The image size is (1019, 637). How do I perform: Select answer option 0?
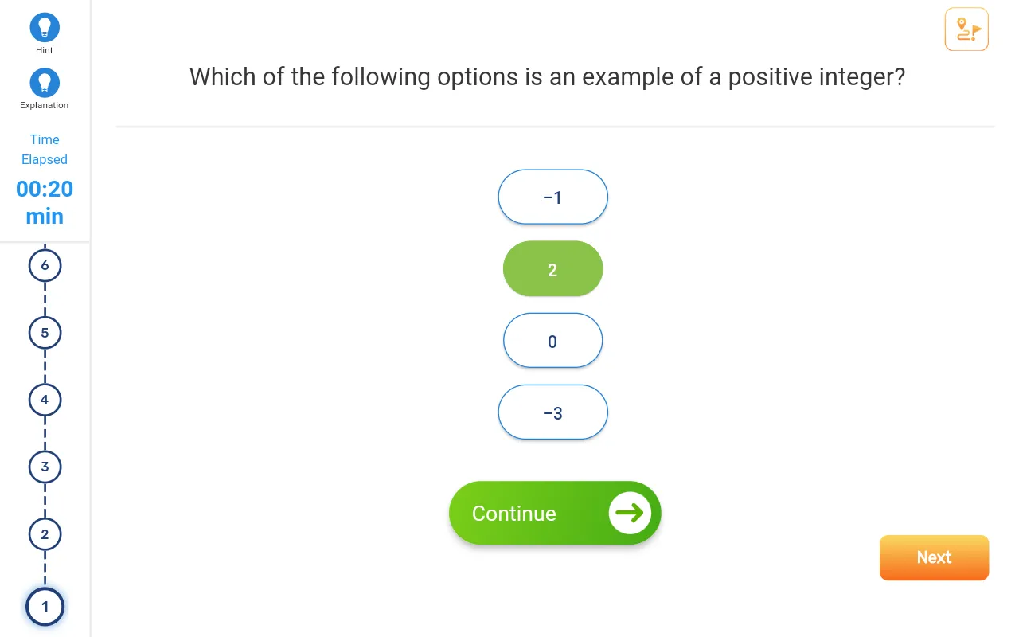click(x=552, y=341)
